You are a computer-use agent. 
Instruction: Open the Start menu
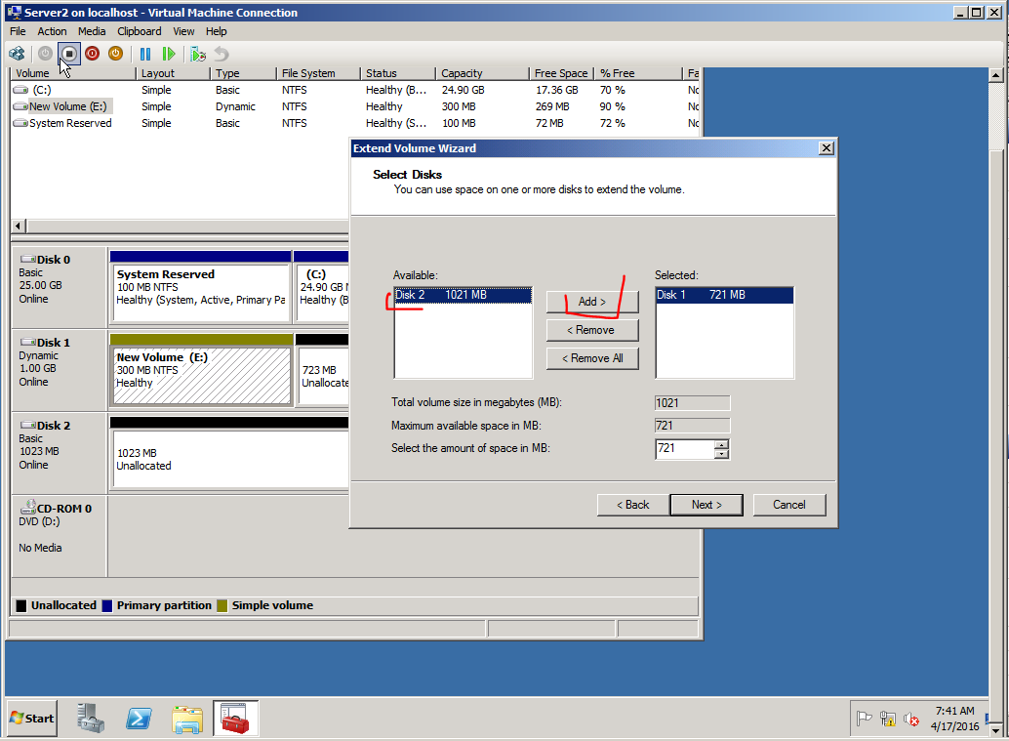click(32, 719)
